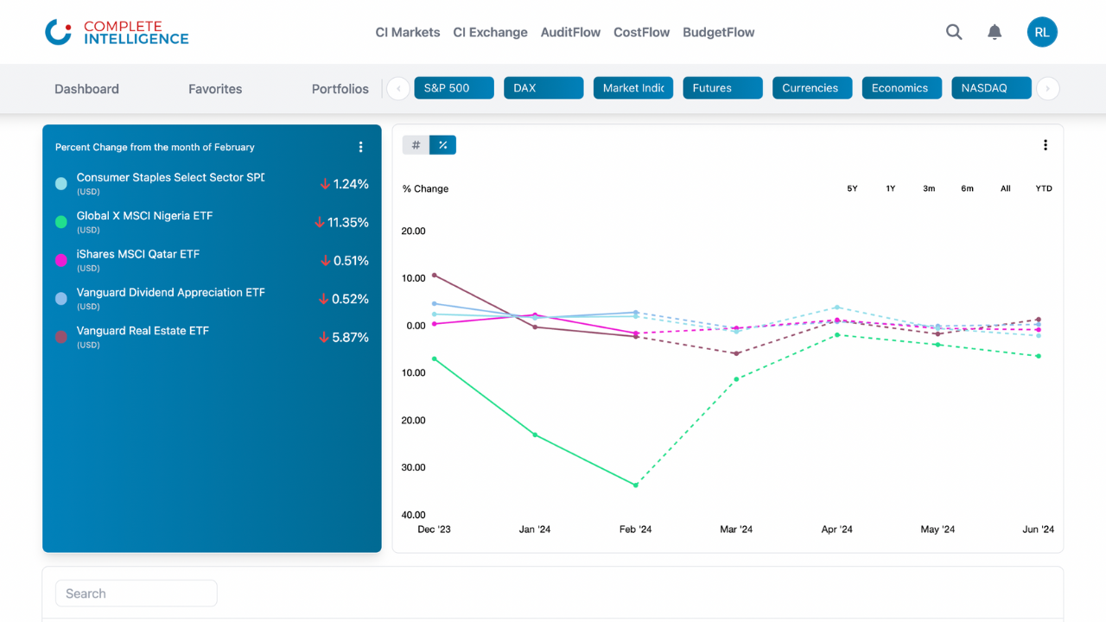This screenshot has height=622, width=1106.
Task: Select the 3m time range
Action: click(929, 188)
